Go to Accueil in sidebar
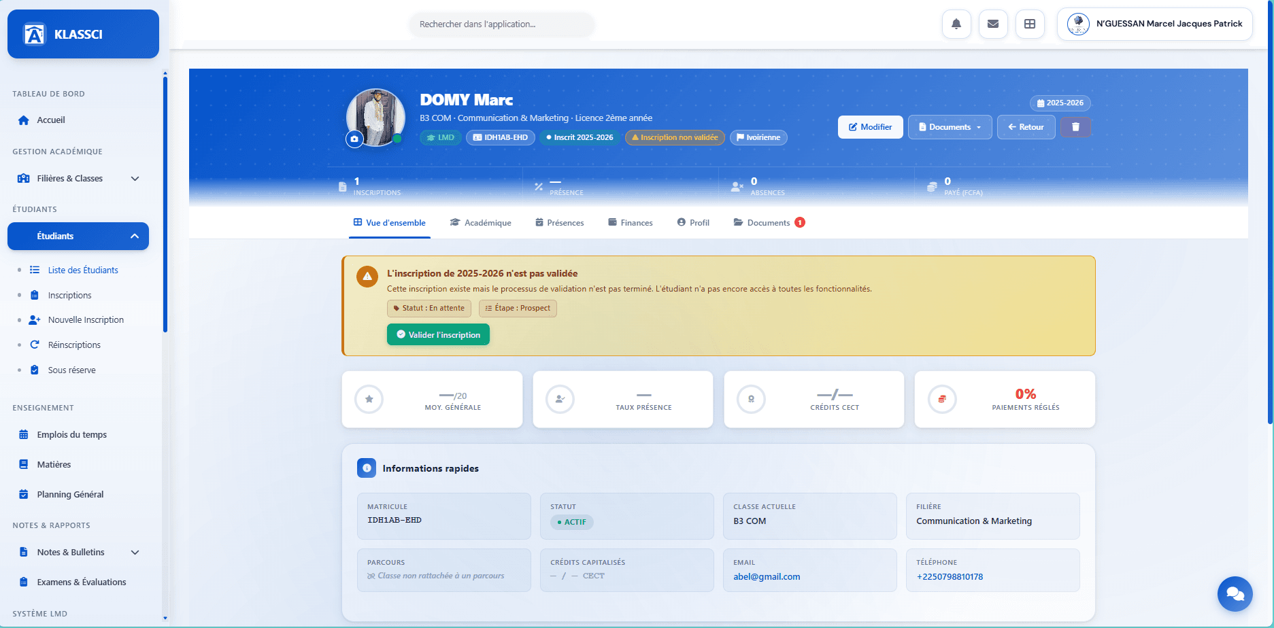The height and width of the screenshot is (628, 1274). coord(51,120)
